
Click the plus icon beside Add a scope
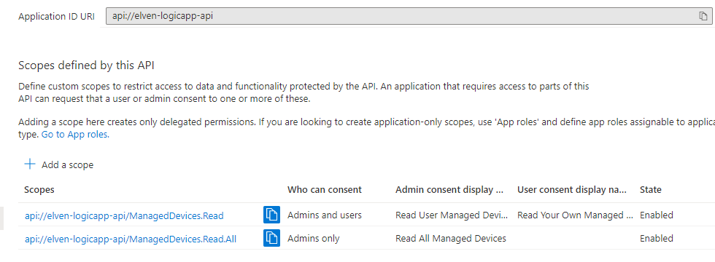[30, 164]
